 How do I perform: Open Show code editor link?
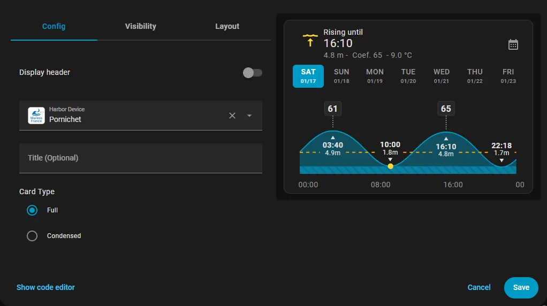pyautogui.click(x=45, y=287)
